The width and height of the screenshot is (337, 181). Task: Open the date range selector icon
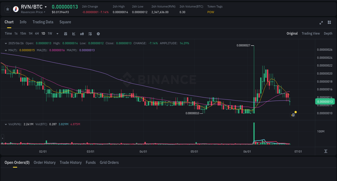[x=66, y=34]
